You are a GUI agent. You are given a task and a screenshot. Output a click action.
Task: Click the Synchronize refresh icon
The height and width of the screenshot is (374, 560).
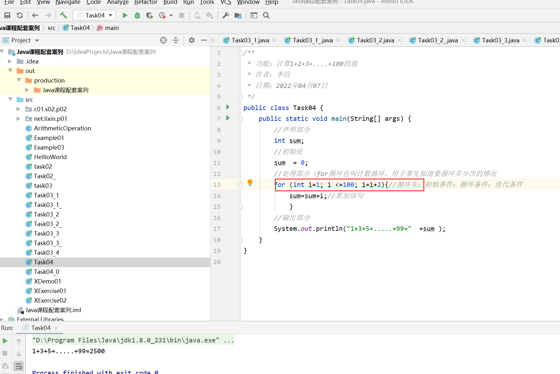[20, 15]
